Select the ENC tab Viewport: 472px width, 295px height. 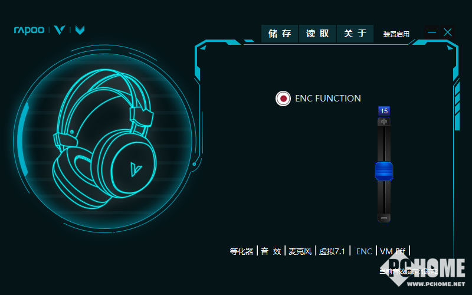tap(364, 251)
